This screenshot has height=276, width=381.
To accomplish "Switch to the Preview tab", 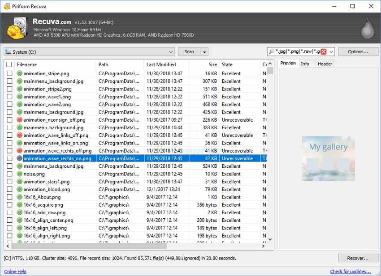I will coord(288,63).
